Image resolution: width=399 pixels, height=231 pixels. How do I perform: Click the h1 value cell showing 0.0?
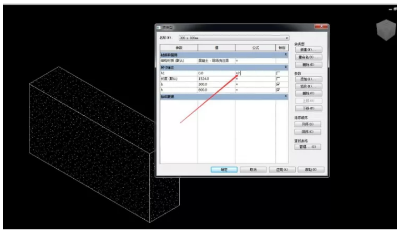tap(216, 73)
